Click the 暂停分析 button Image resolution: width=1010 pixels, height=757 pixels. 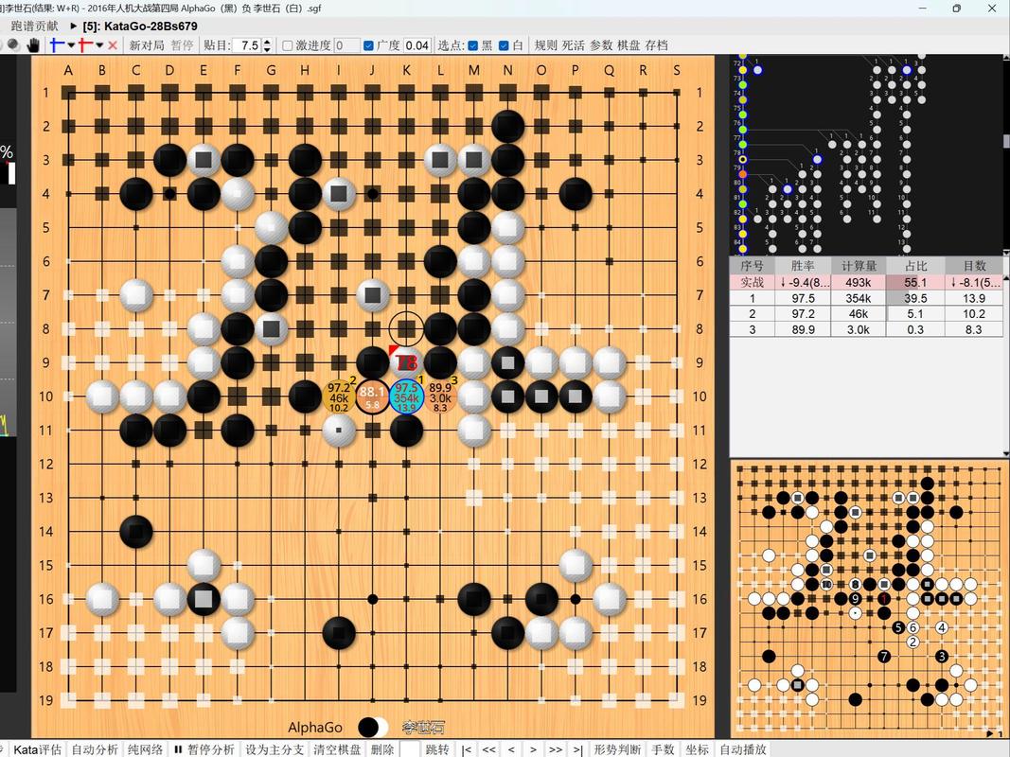pyautogui.click(x=204, y=750)
